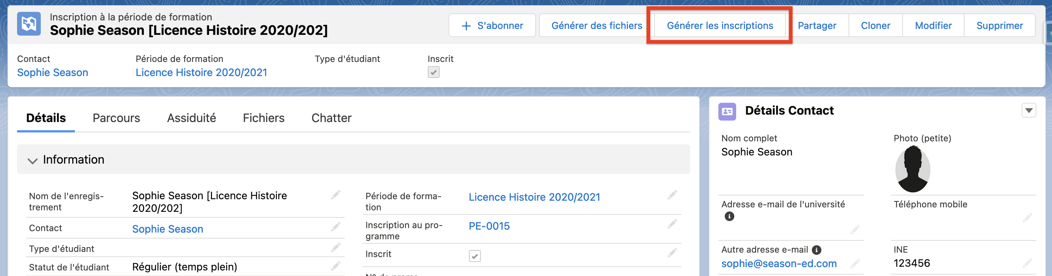Screen dimensions: 1052x276
Task: Open the PE-0015 program enrollment link
Action: coord(489,226)
